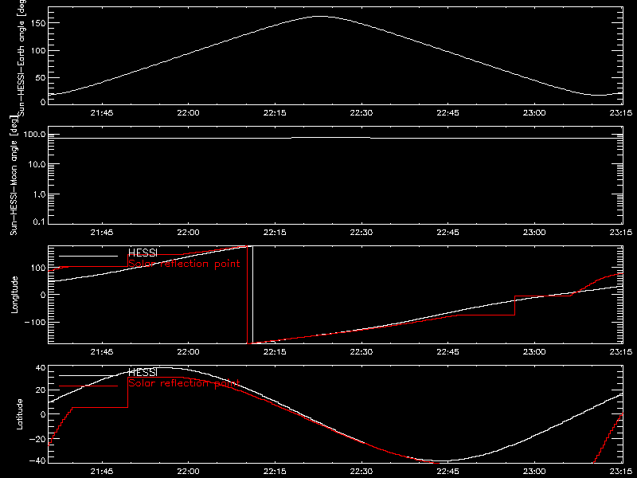
Task: Click 22:00 label under Moon angle plot
Action: click(188, 232)
